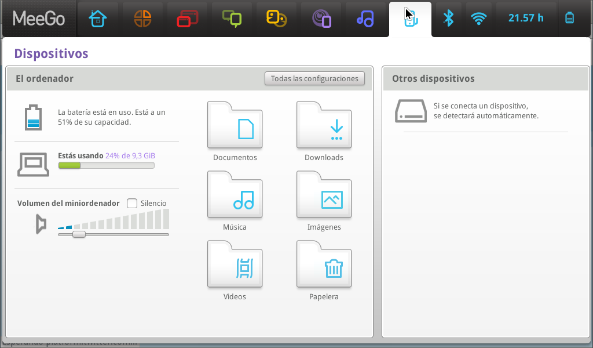
Task: Click the 21.57 h clock
Action: 526,18
